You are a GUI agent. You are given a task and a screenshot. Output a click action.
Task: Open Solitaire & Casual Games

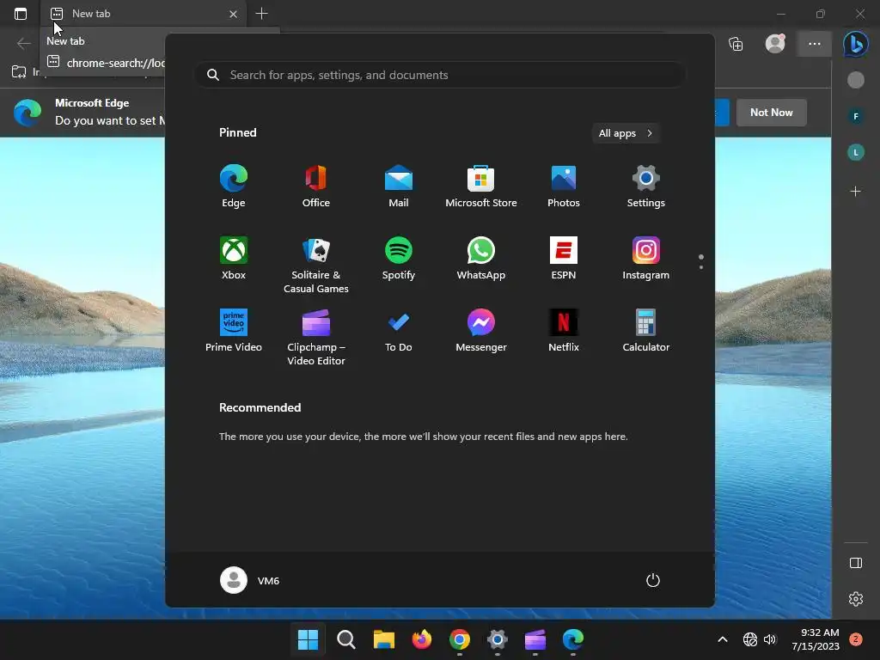pyautogui.click(x=316, y=265)
